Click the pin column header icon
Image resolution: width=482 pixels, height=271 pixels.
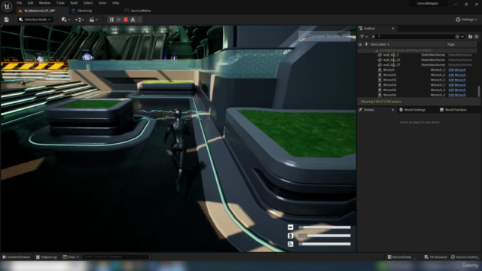pos(366,44)
